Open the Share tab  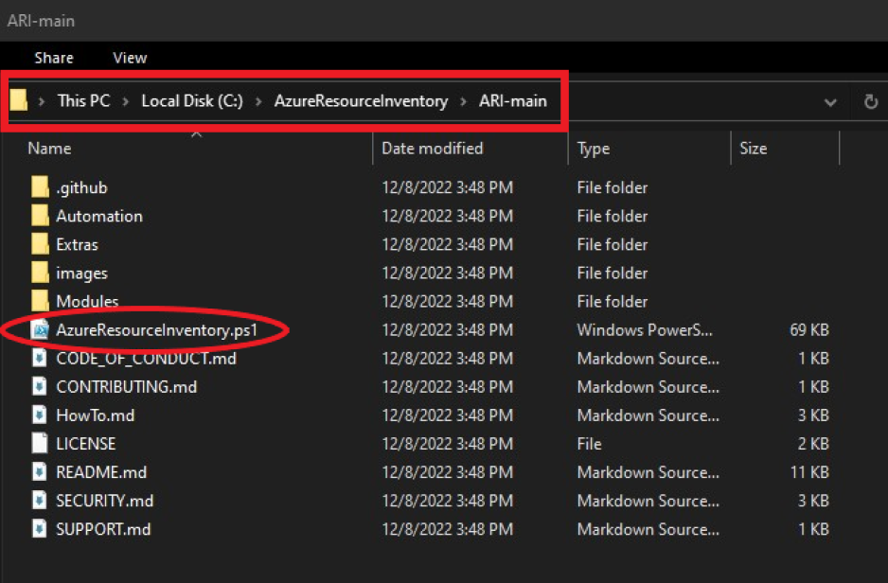click(54, 58)
